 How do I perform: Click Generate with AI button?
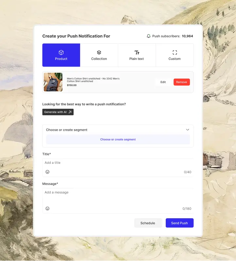[58, 112]
